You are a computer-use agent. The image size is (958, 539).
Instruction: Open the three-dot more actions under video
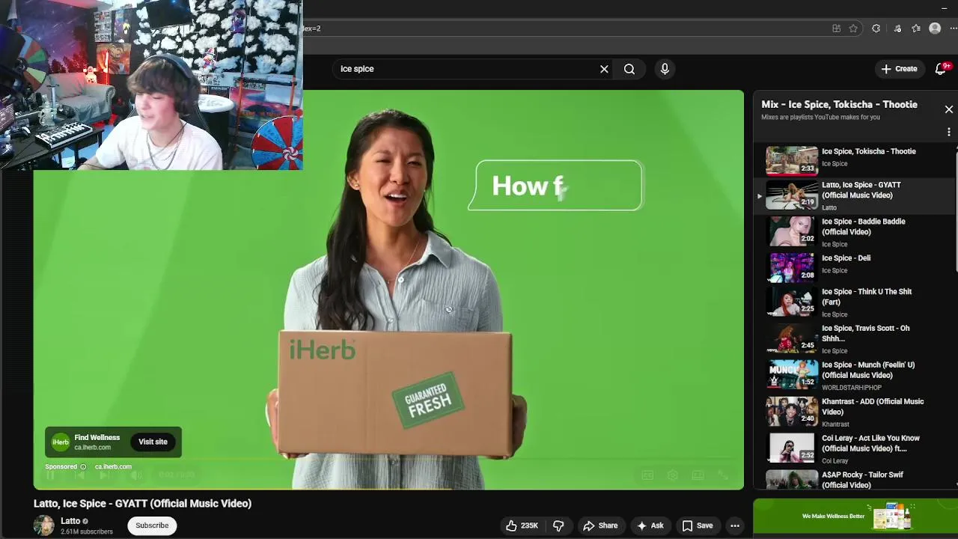(x=735, y=526)
